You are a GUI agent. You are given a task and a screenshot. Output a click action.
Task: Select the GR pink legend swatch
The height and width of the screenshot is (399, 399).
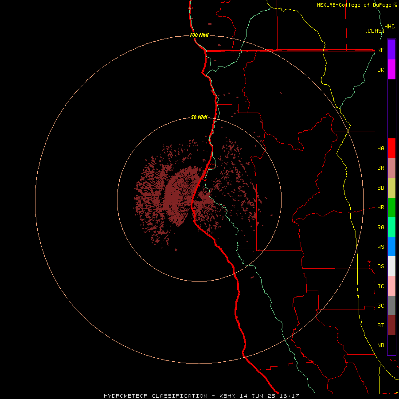coord(391,168)
